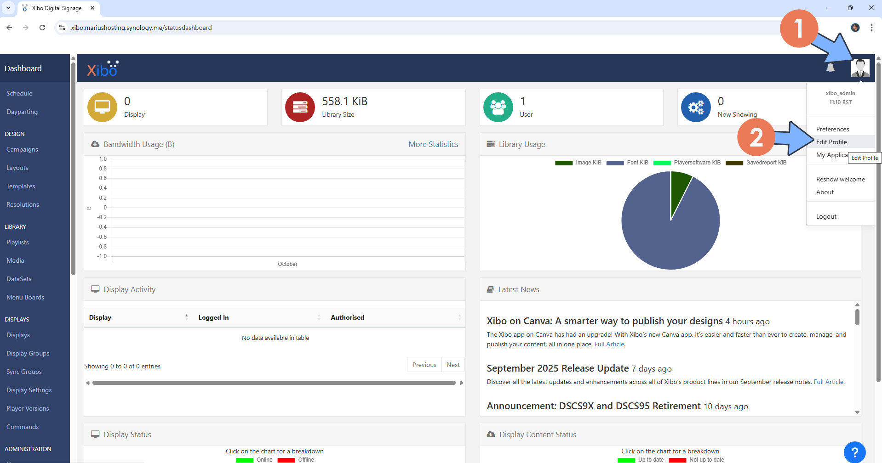The height and width of the screenshot is (463, 882).
Task: Click the user avatar profile picture
Action: [859, 68]
